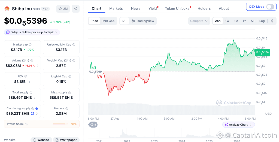Screen dimensions: 279x142
Task: Expand Total supply details arrow
Action: point(35,98)
